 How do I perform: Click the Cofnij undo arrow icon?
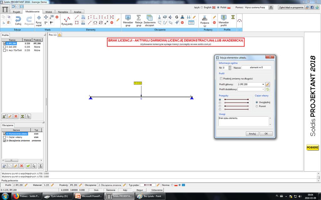(18, 19)
